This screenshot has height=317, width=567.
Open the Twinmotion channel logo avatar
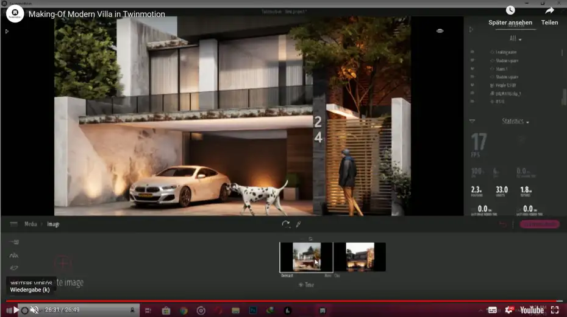click(x=15, y=14)
